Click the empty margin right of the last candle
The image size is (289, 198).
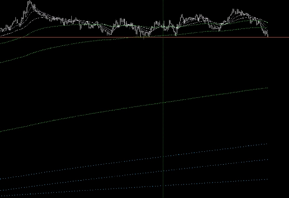[278, 24]
